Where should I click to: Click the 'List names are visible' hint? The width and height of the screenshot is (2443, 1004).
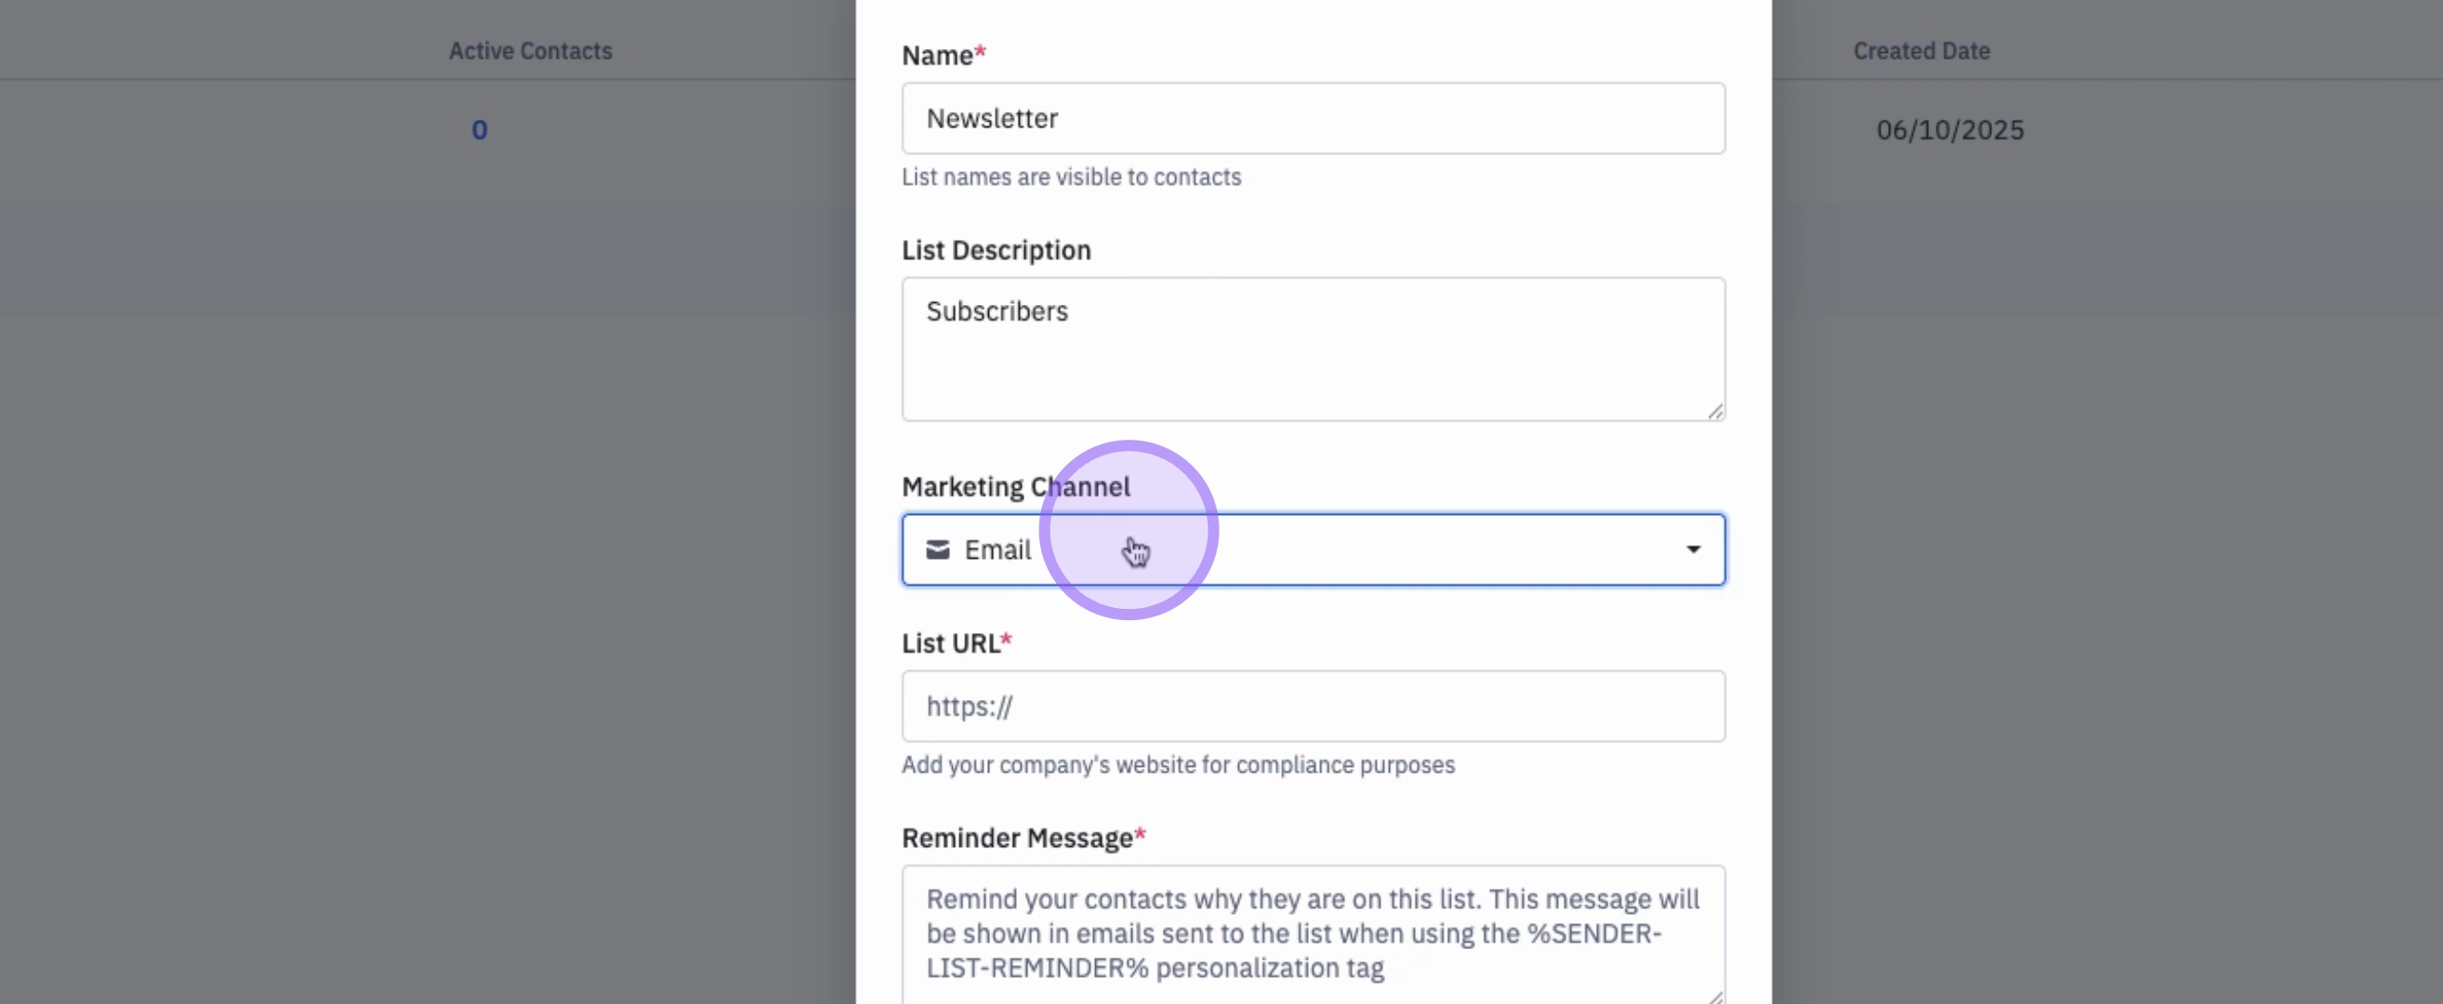pyautogui.click(x=1071, y=178)
